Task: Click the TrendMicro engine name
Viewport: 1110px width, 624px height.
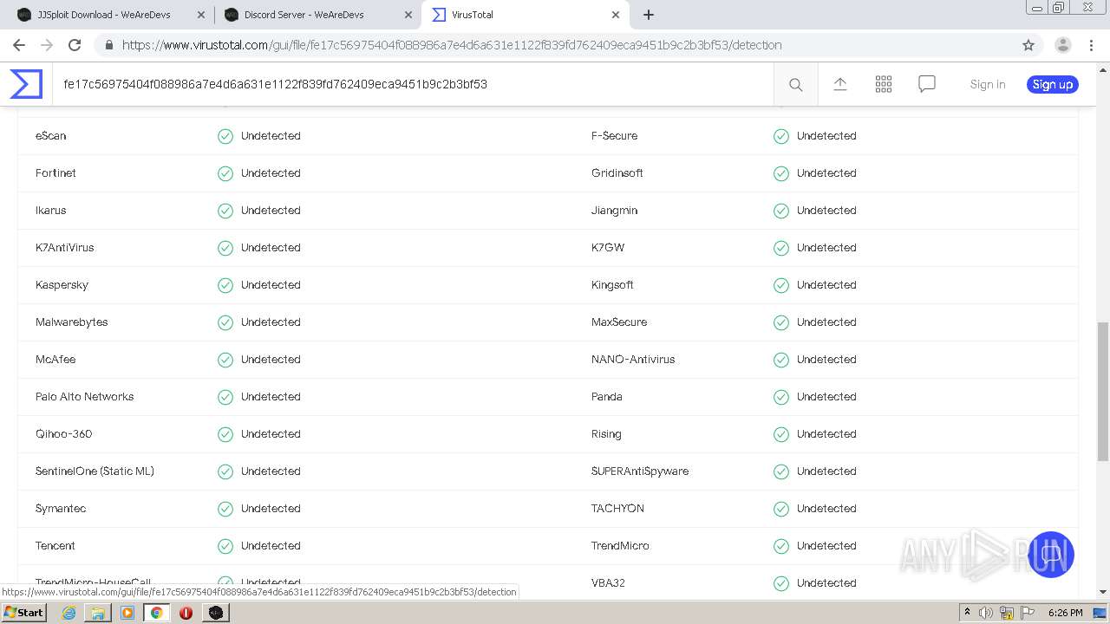Action: tap(620, 546)
